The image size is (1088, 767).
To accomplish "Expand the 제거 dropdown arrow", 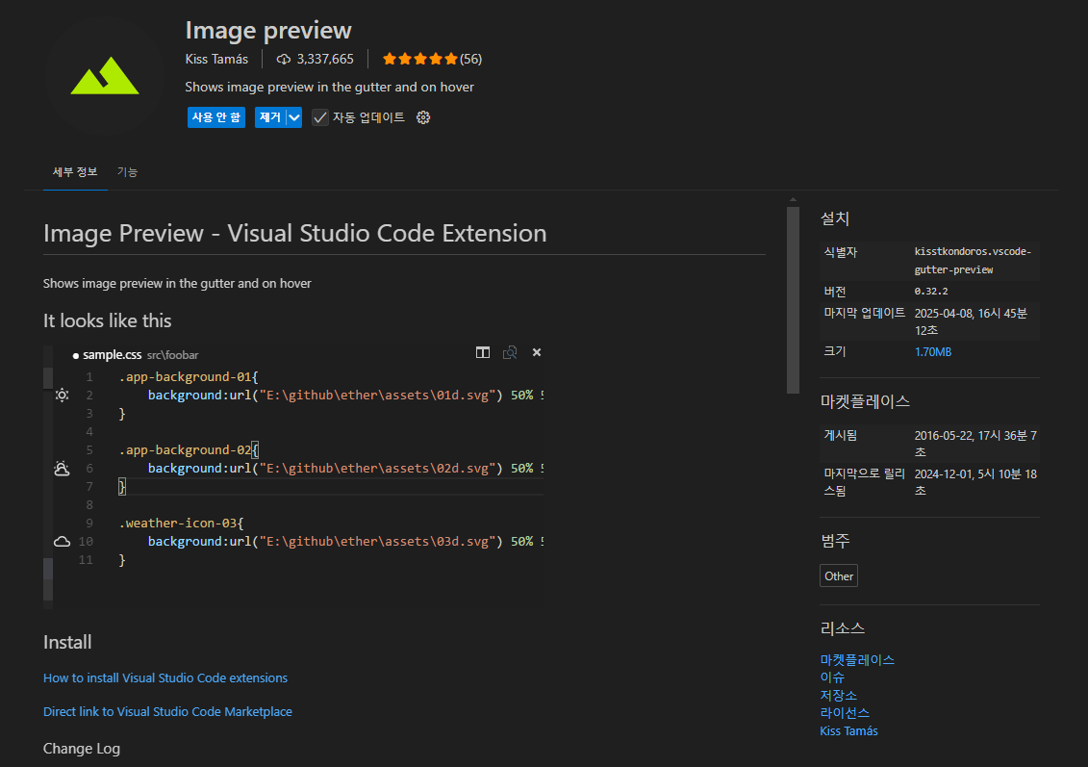I will 294,117.
